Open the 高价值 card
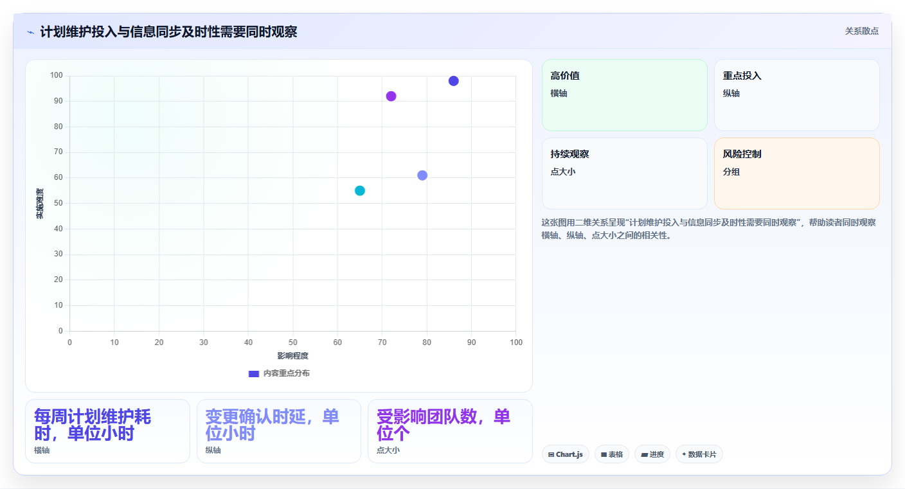The width and height of the screenshot is (905, 489). pos(625,95)
